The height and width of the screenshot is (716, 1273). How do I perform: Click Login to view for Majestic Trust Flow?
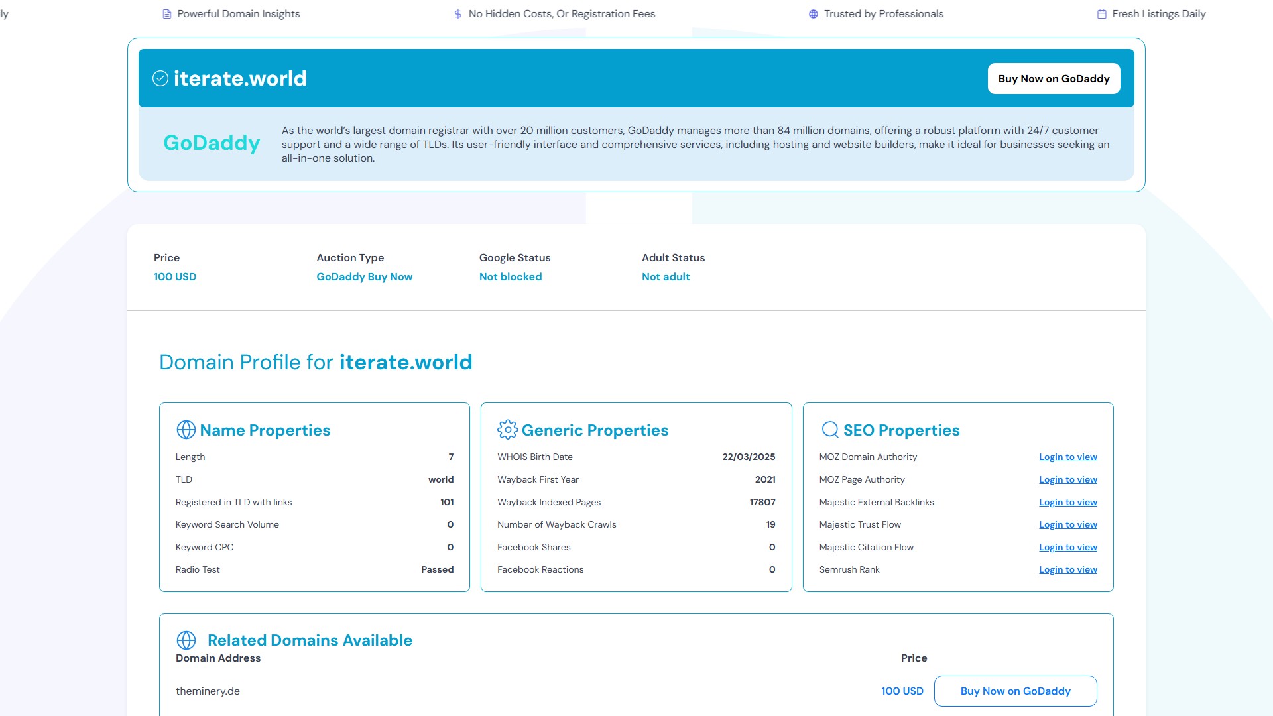pyautogui.click(x=1067, y=524)
